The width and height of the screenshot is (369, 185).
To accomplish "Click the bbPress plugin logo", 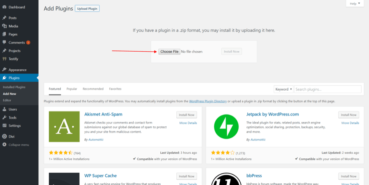I will coord(226,179).
